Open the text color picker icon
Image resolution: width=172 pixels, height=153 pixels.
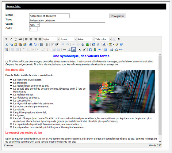(x=104, y=44)
